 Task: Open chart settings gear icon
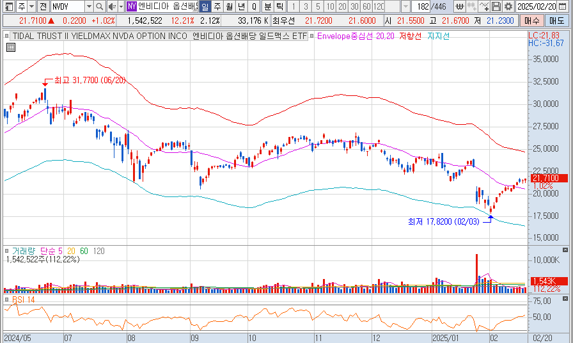coord(508,6)
